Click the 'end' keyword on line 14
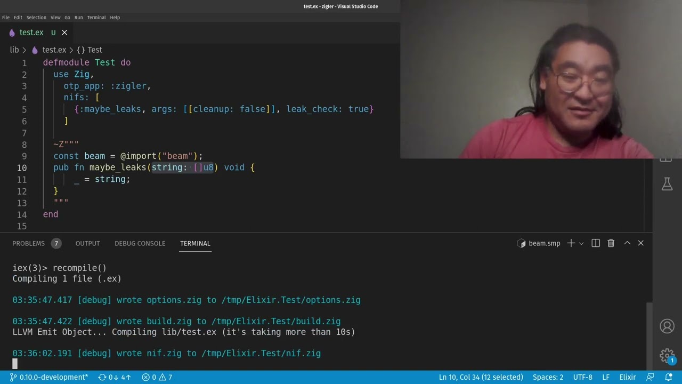Viewport: 682px width, 384px height. (51, 214)
